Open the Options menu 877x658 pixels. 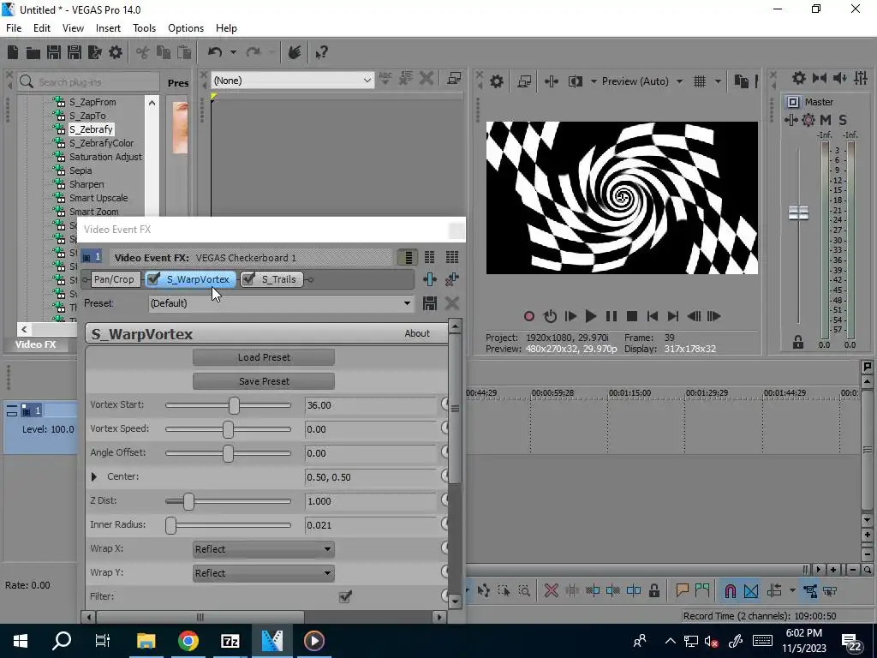(x=186, y=28)
